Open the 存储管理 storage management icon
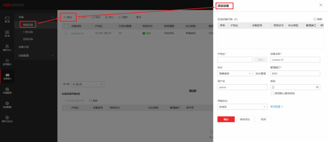Viewport: 328px width, 142px height. coord(7,91)
